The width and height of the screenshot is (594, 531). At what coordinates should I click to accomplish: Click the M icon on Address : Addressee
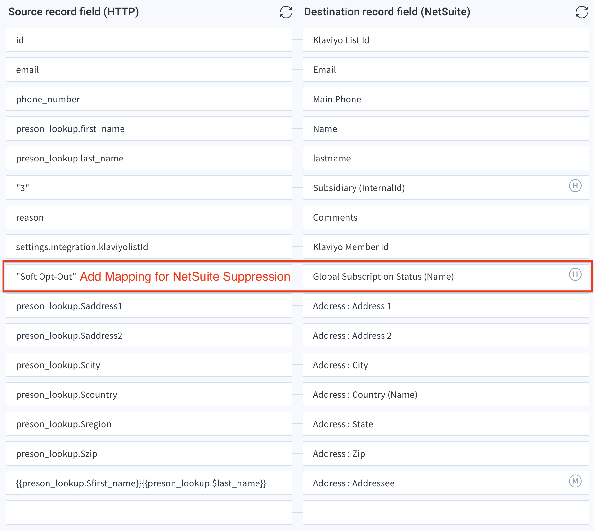pyautogui.click(x=575, y=481)
